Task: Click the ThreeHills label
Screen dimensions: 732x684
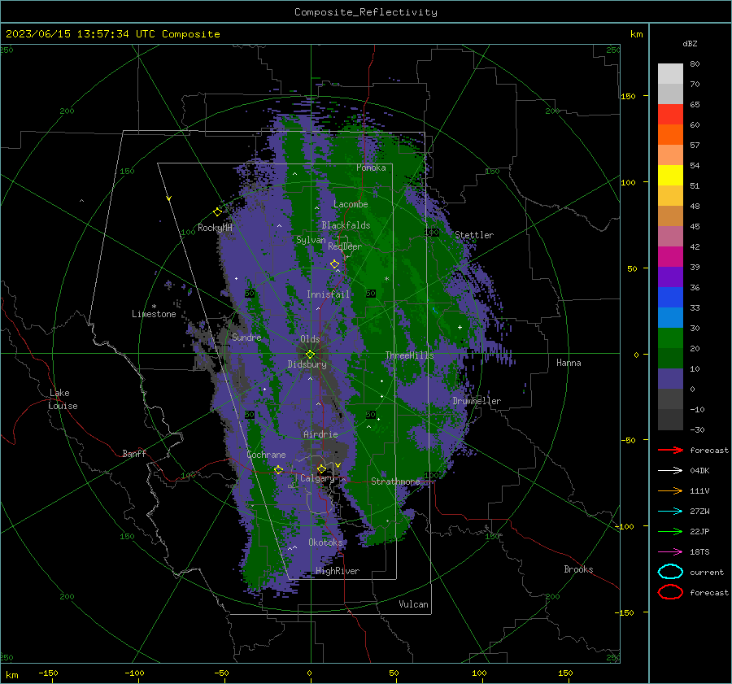Action: (409, 355)
